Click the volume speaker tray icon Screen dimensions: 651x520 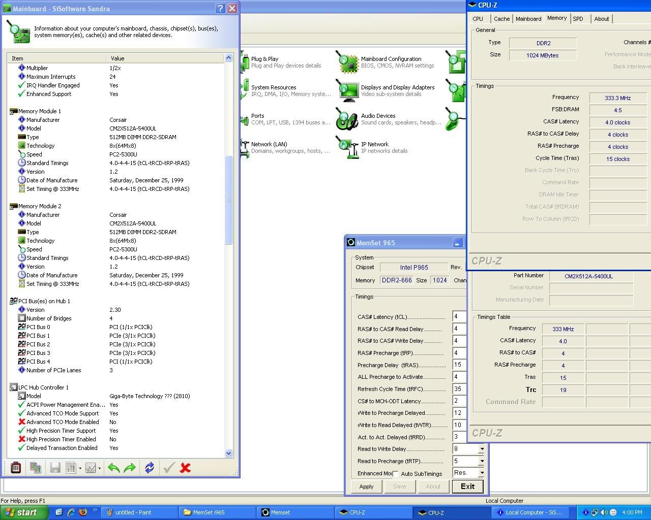click(604, 512)
